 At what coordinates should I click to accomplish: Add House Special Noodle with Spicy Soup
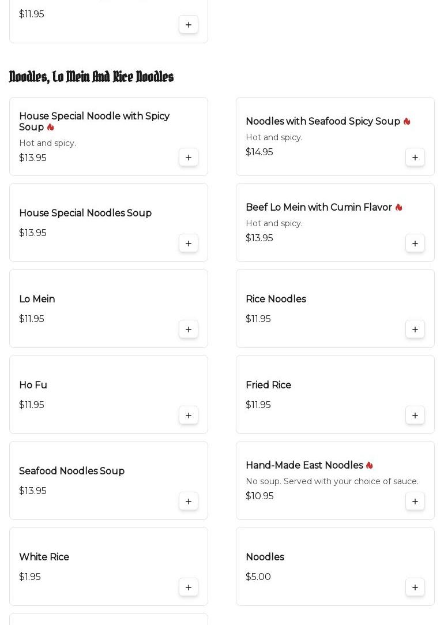pos(189,158)
